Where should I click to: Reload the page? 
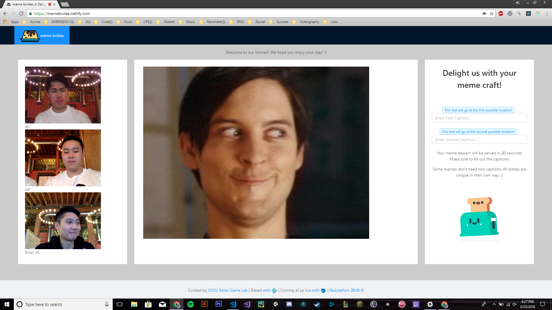pos(21,13)
